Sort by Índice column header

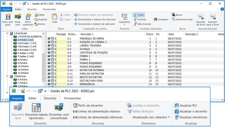coord(150,34)
